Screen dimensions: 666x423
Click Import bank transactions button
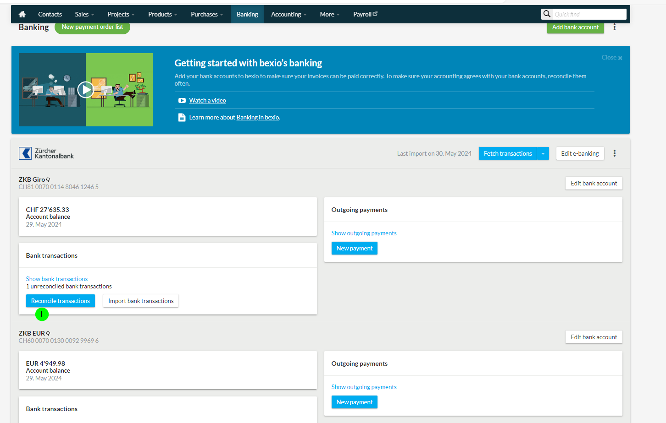(x=141, y=301)
